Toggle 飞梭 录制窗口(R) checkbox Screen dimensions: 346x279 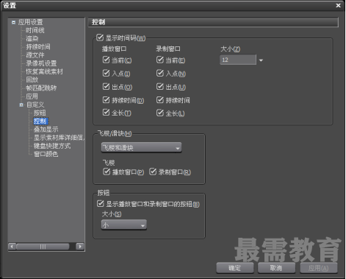click(x=153, y=172)
